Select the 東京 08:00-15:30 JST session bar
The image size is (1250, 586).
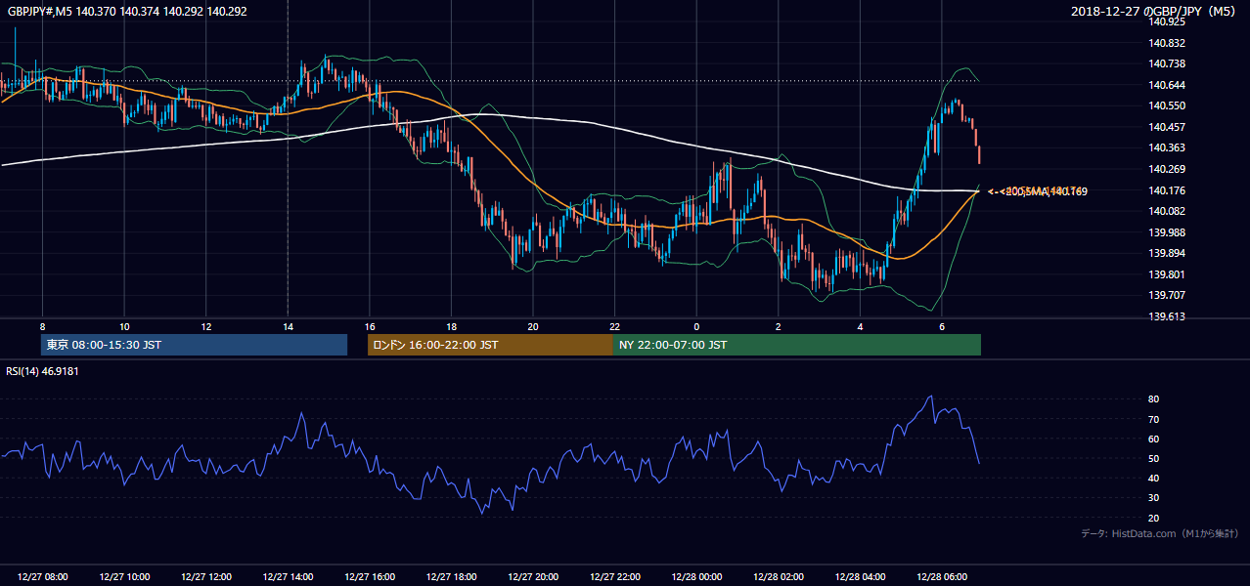[x=195, y=345]
